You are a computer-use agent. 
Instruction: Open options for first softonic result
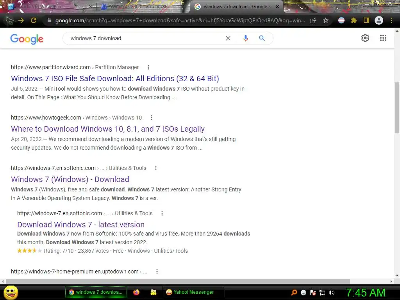(x=156, y=168)
